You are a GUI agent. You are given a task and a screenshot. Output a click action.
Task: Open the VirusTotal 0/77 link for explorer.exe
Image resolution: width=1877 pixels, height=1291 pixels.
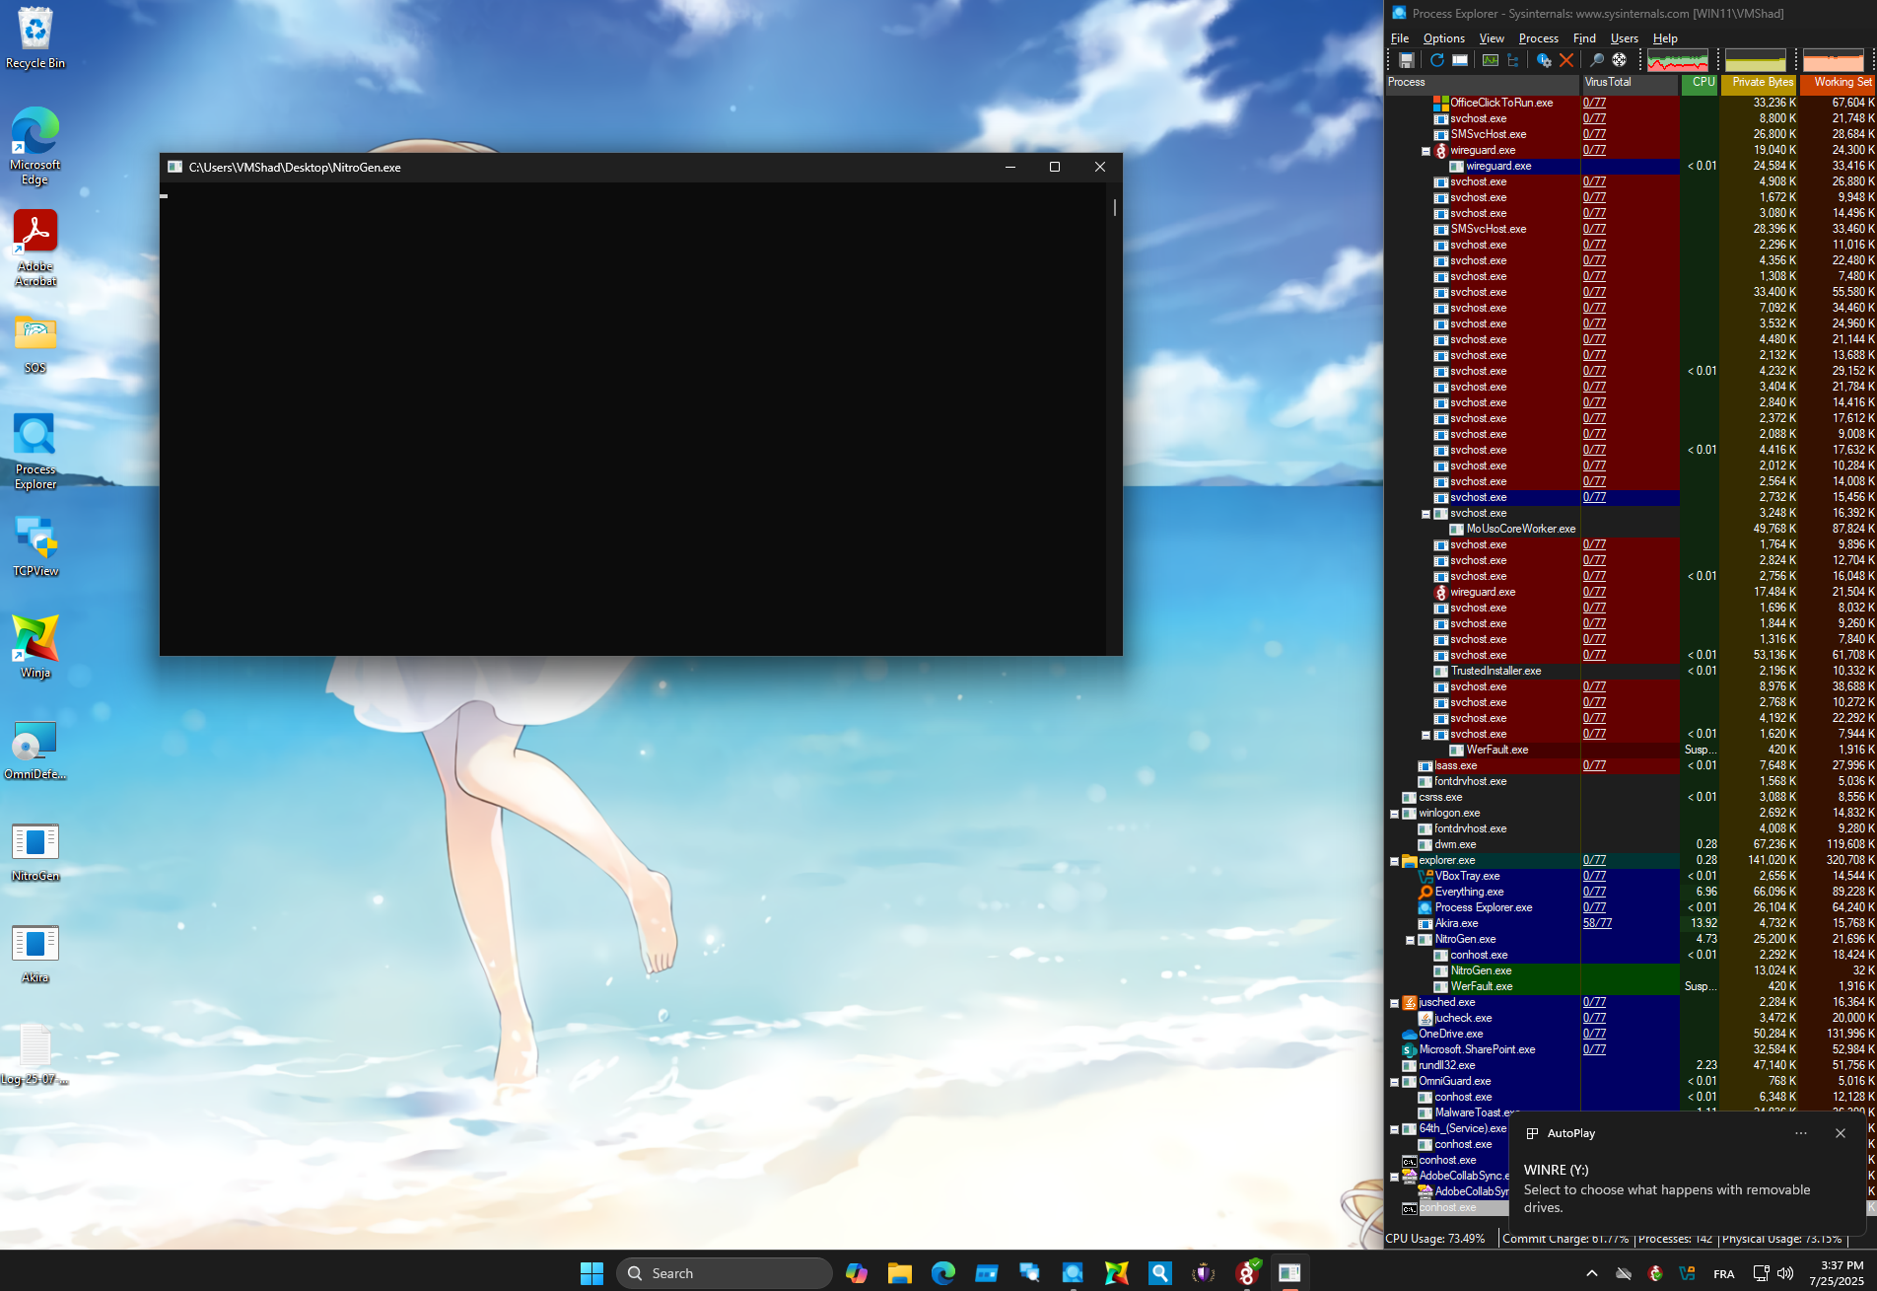coord(1594,860)
